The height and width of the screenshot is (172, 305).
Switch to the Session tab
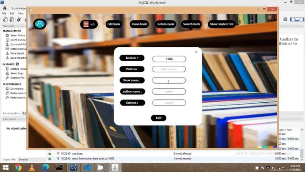(x=23, y=160)
